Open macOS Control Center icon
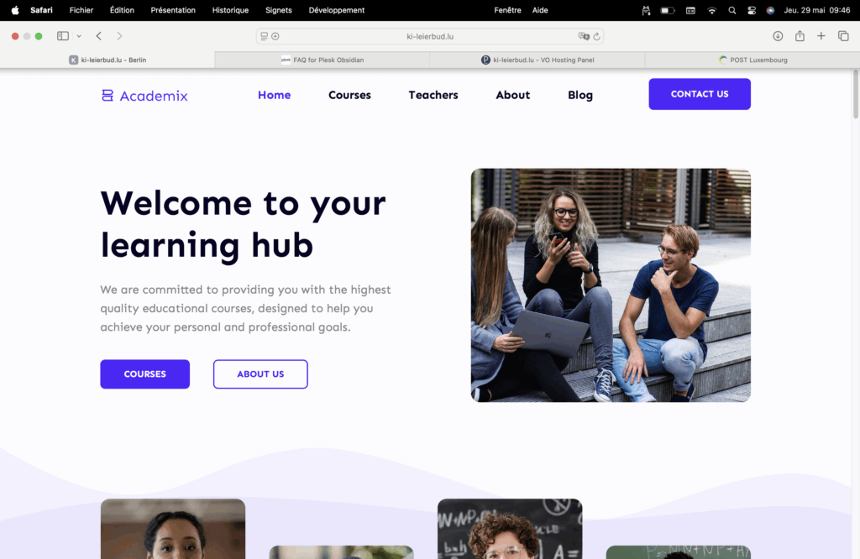 click(752, 10)
